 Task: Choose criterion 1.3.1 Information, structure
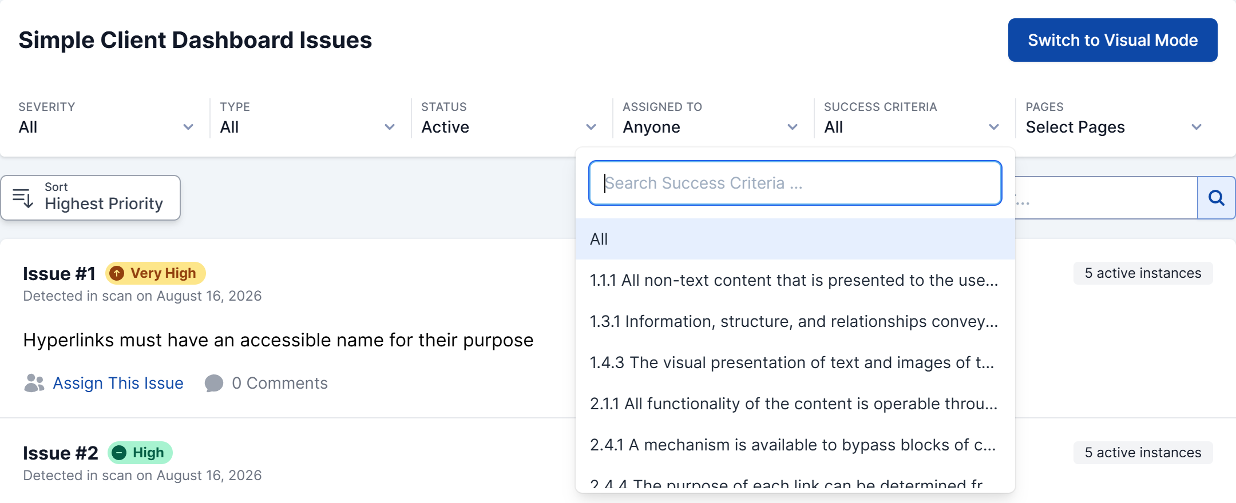tap(795, 321)
